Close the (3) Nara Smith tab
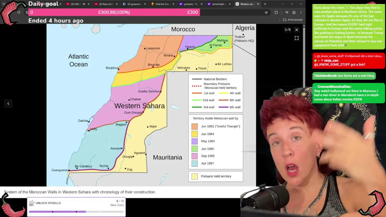Image resolution: width=386 pixels, height=217 pixels. tap(117, 4)
